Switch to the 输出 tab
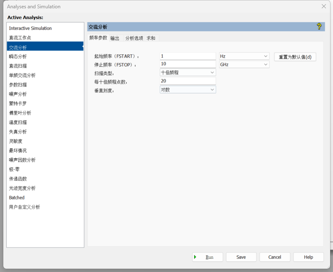333x272 pixels. click(x=114, y=37)
